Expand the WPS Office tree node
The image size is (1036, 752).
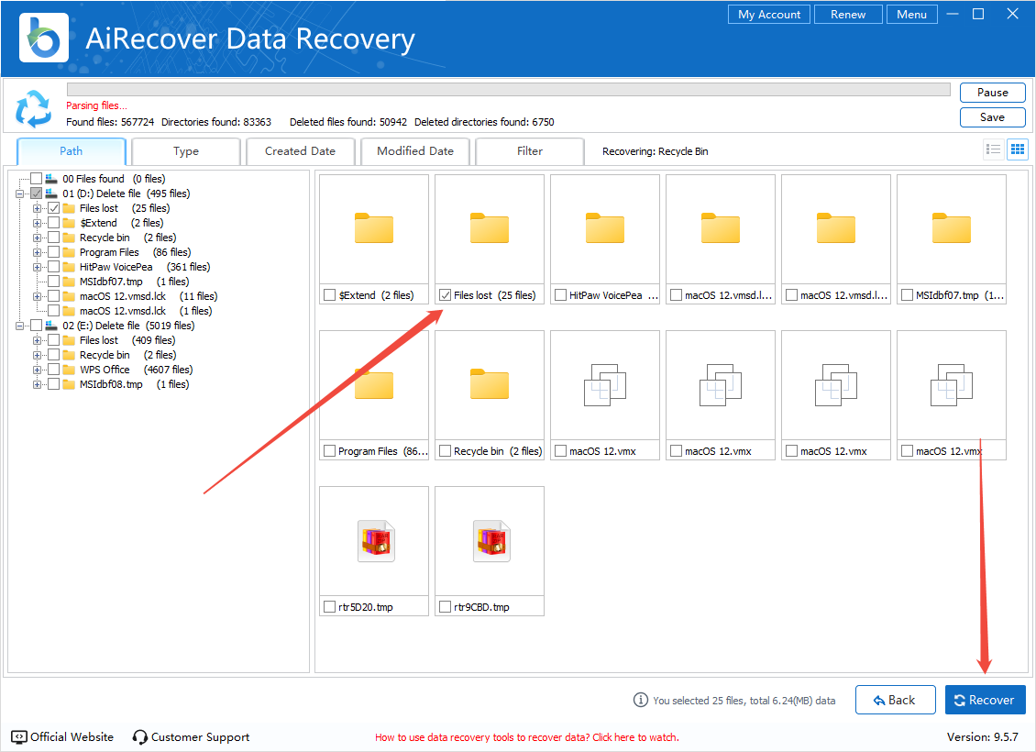tap(38, 370)
